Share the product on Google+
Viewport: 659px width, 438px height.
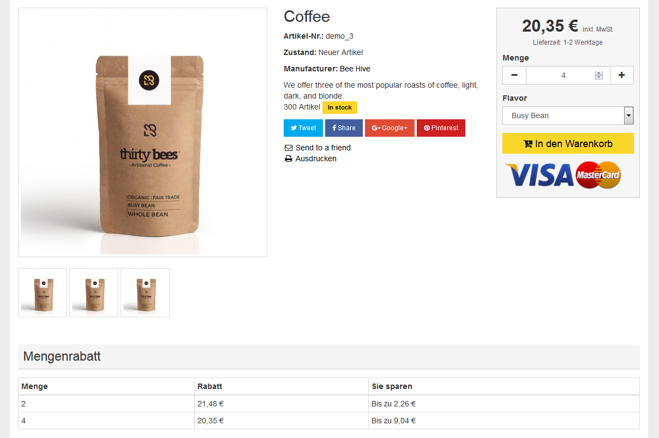(390, 128)
